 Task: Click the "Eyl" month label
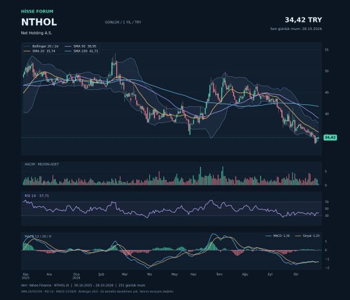[270, 274]
